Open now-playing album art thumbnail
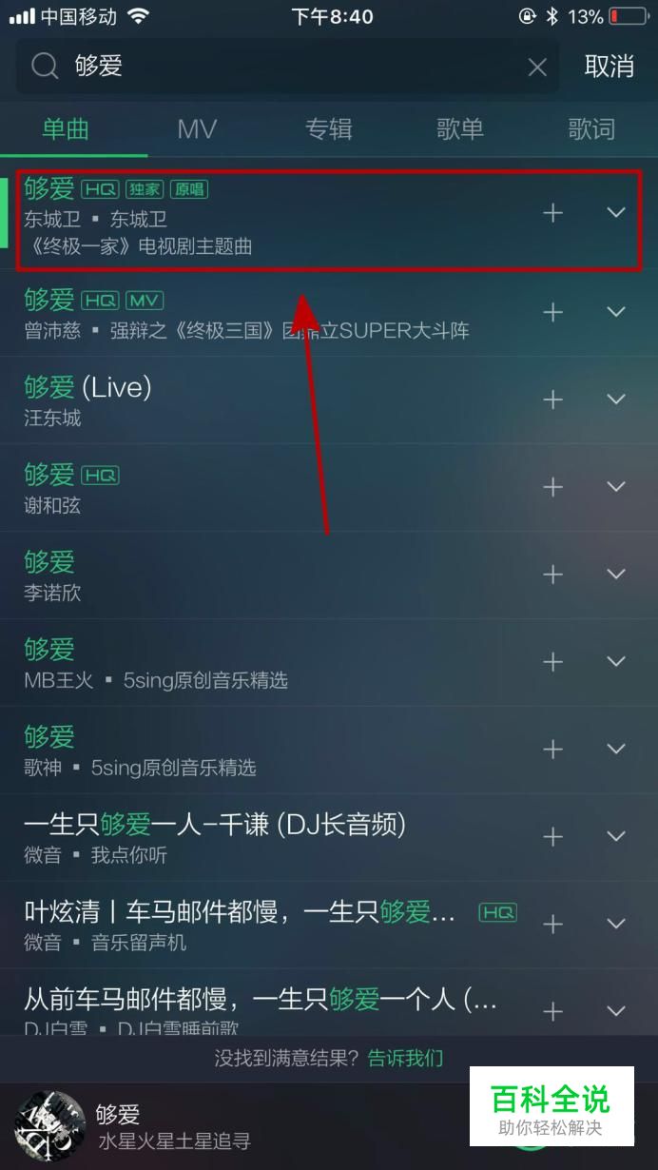Image resolution: width=658 pixels, height=1170 pixels. coord(46,1127)
